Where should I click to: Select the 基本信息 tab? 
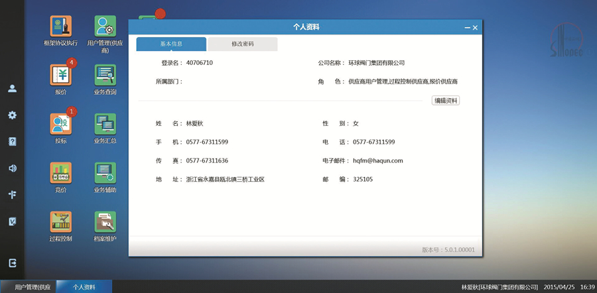(x=171, y=44)
